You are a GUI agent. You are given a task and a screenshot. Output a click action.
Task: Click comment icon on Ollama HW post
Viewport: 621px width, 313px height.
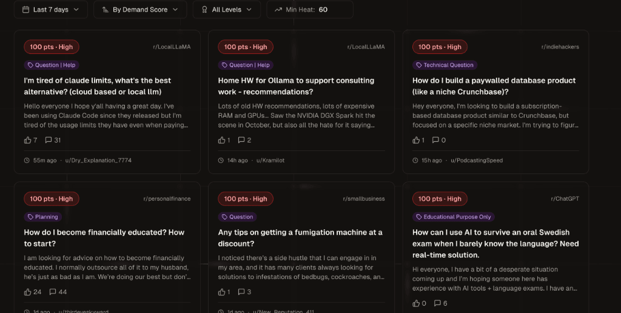241,140
